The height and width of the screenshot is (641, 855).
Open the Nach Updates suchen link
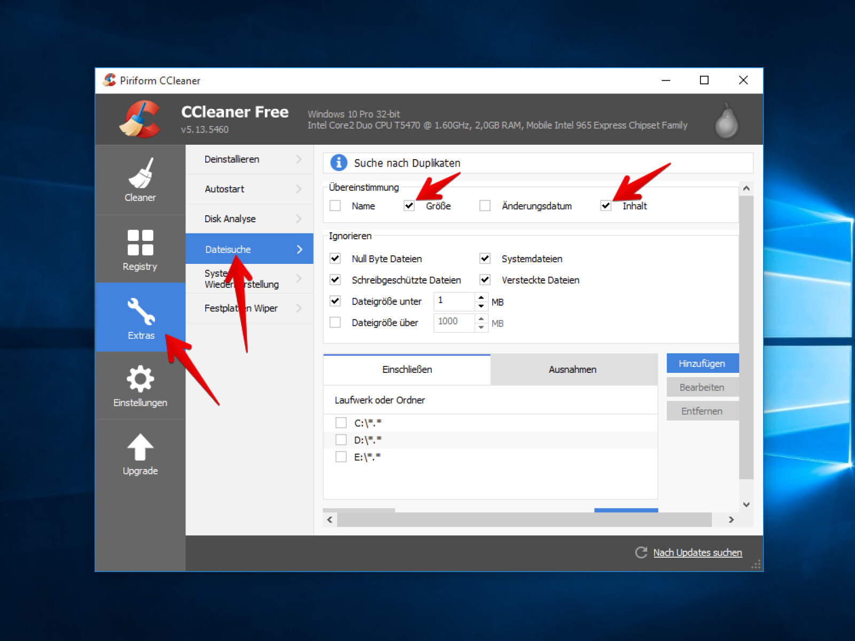pos(697,552)
